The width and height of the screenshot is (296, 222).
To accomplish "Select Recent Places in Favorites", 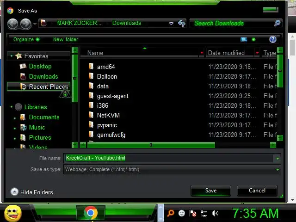I will tap(38, 86).
